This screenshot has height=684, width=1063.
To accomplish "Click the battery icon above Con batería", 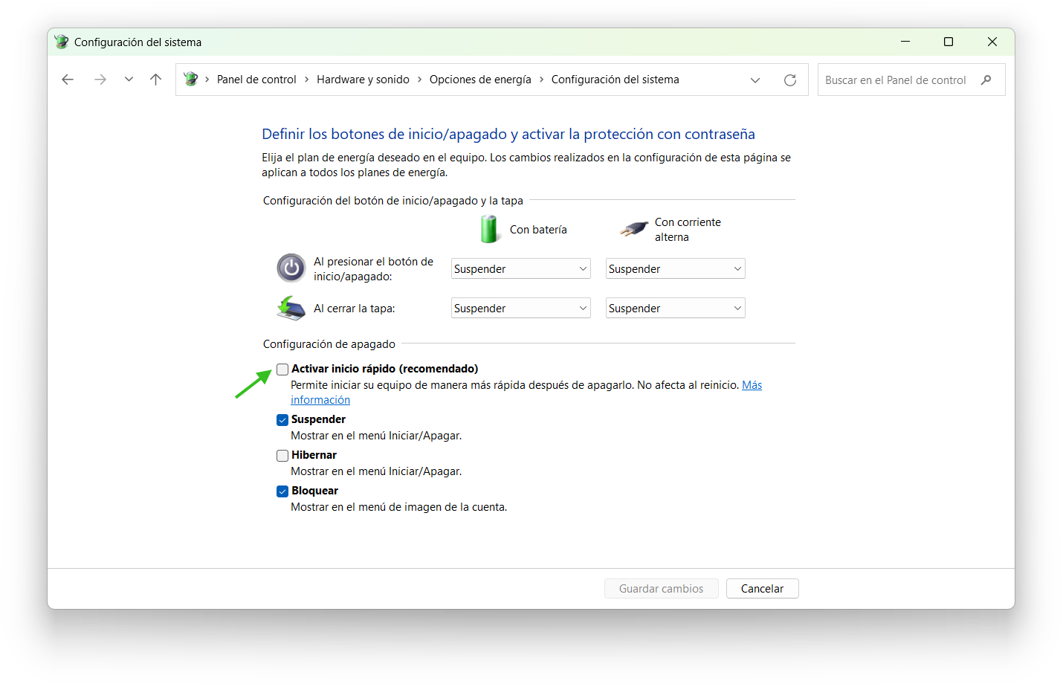I will pos(490,229).
